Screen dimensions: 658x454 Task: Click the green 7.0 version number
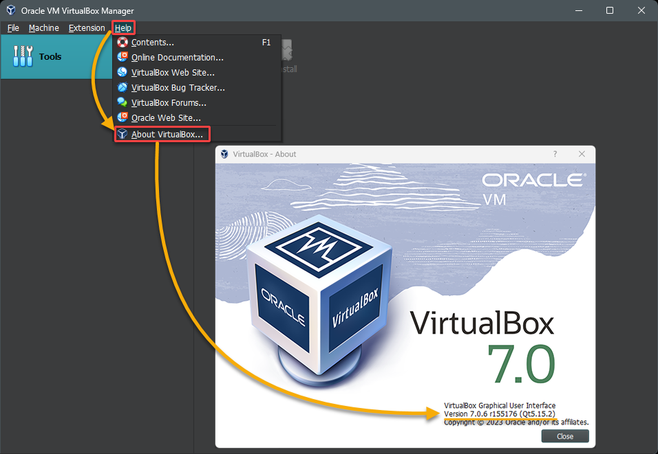click(x=521, y=364)
